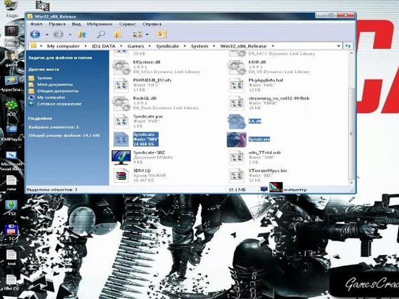This screenshot has width=399, height=299.
Task: Select XTerrain00pys.bix file icon
Action: [236, 175]
